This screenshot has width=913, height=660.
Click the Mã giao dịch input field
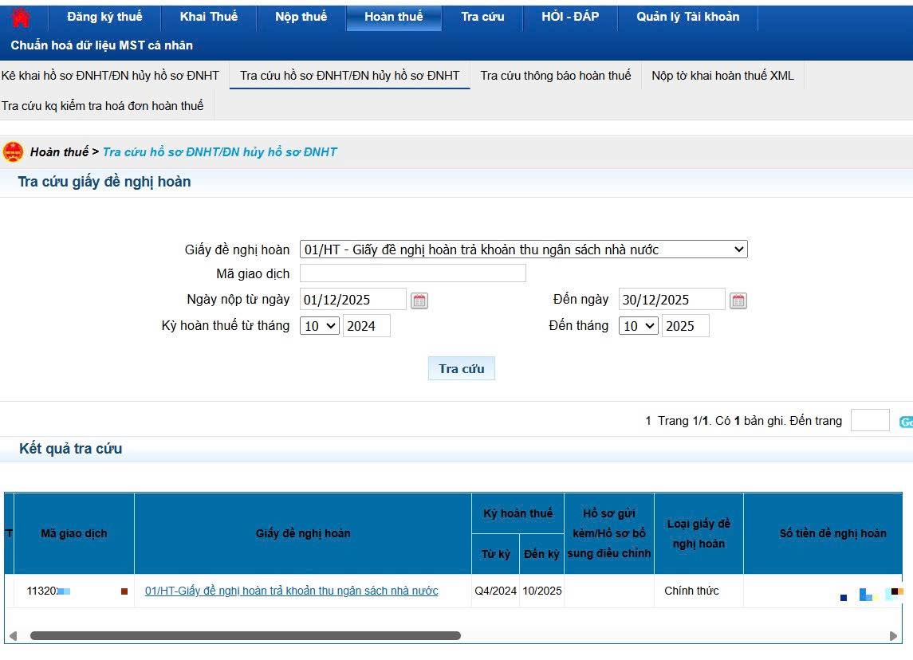(413, 273)
